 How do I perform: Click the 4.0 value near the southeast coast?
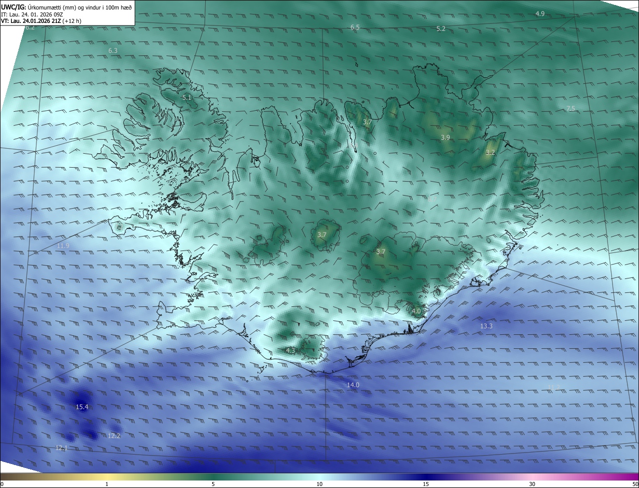click(416, 311)
